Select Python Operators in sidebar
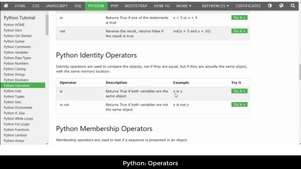301x169 pixels. pyautogui.click(x=23, y=85)
